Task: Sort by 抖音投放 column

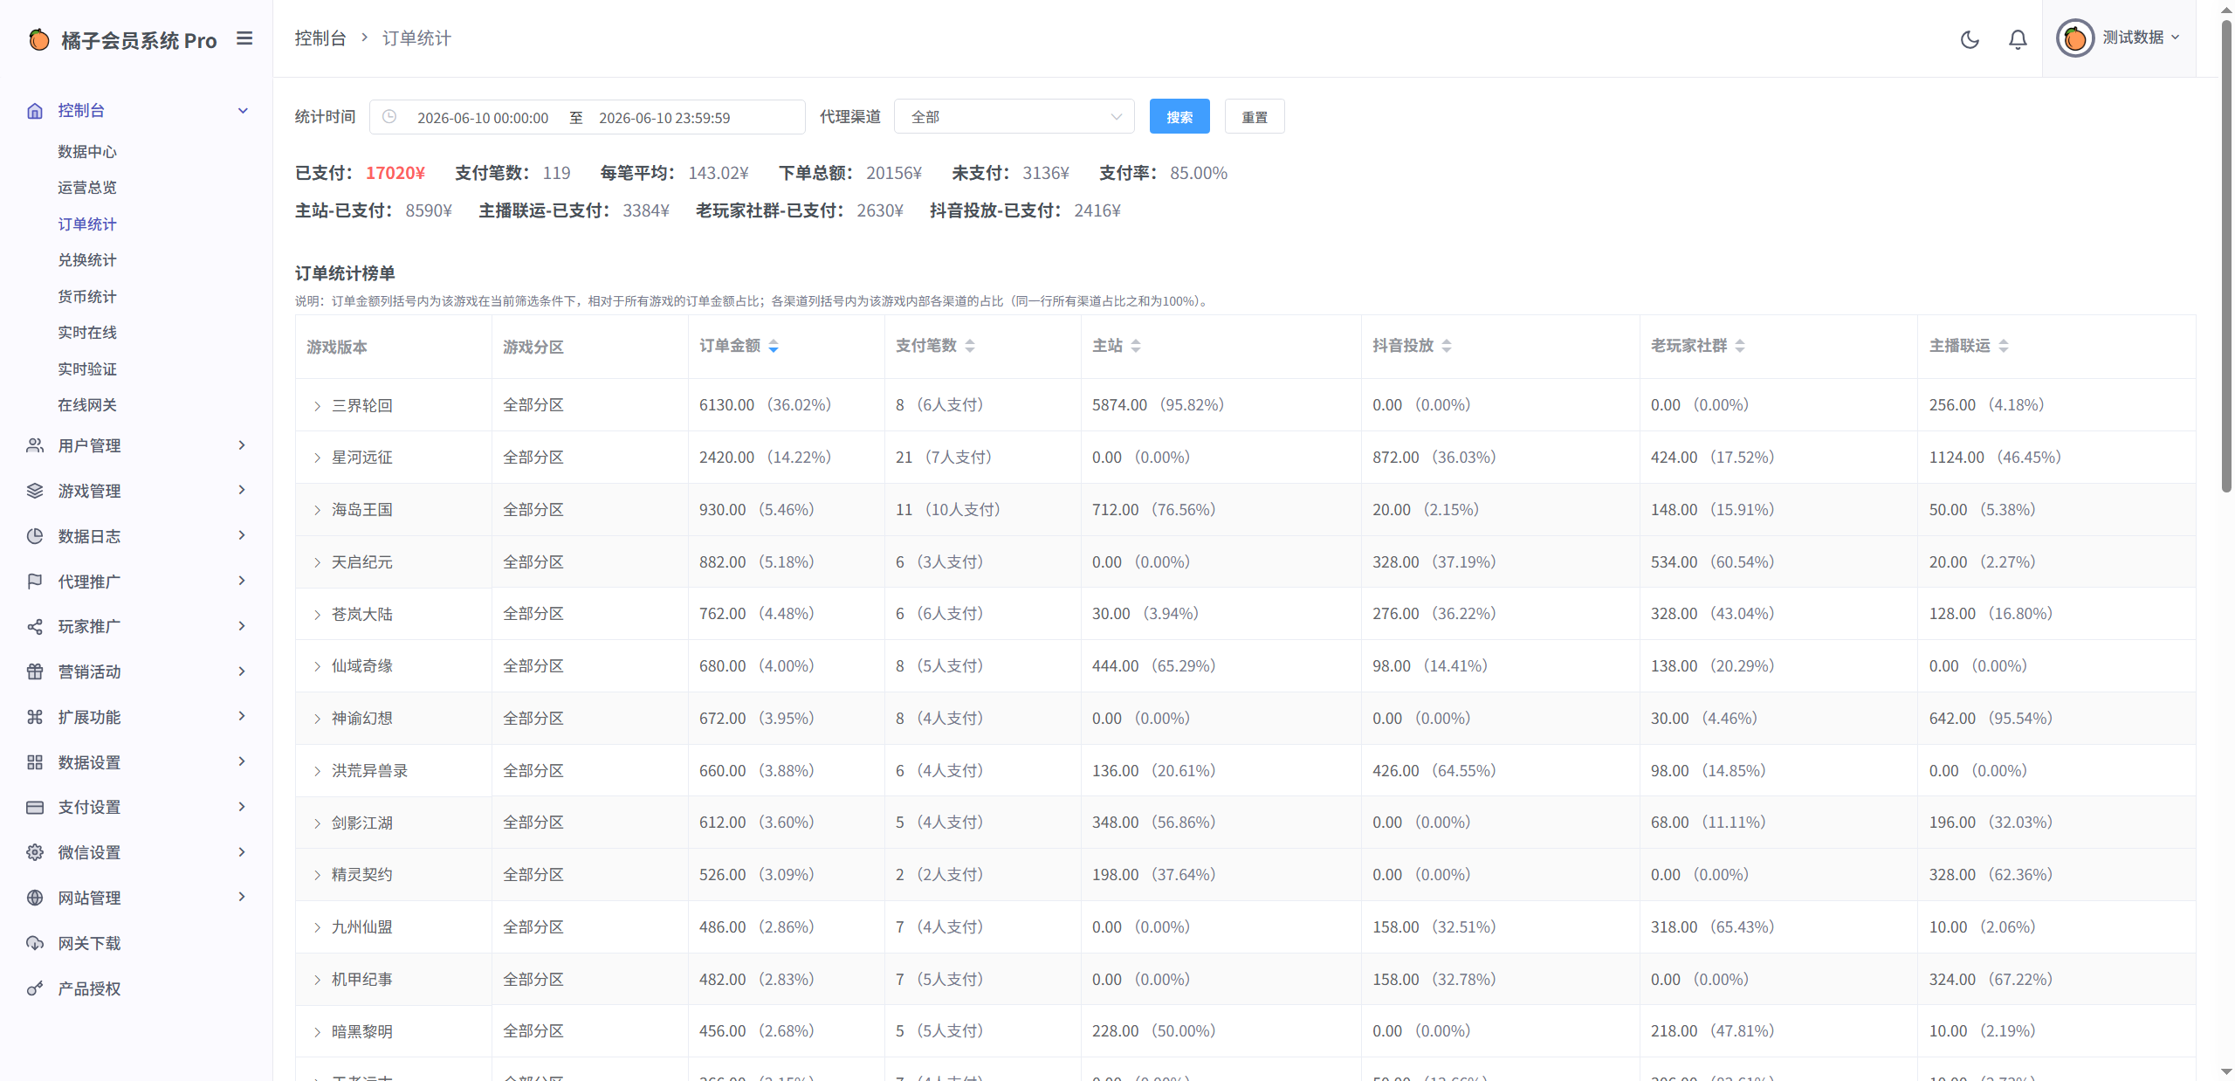Action: [1447, 346]
